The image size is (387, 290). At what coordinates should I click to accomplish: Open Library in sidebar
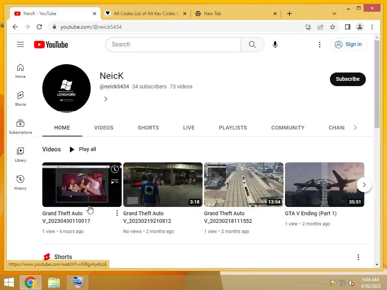pos(20,154)
